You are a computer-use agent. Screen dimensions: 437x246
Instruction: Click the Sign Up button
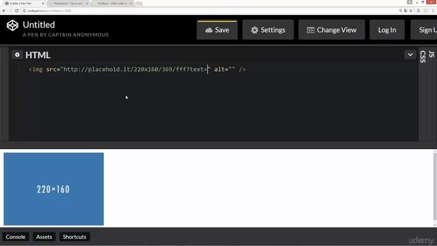point(424,30)
